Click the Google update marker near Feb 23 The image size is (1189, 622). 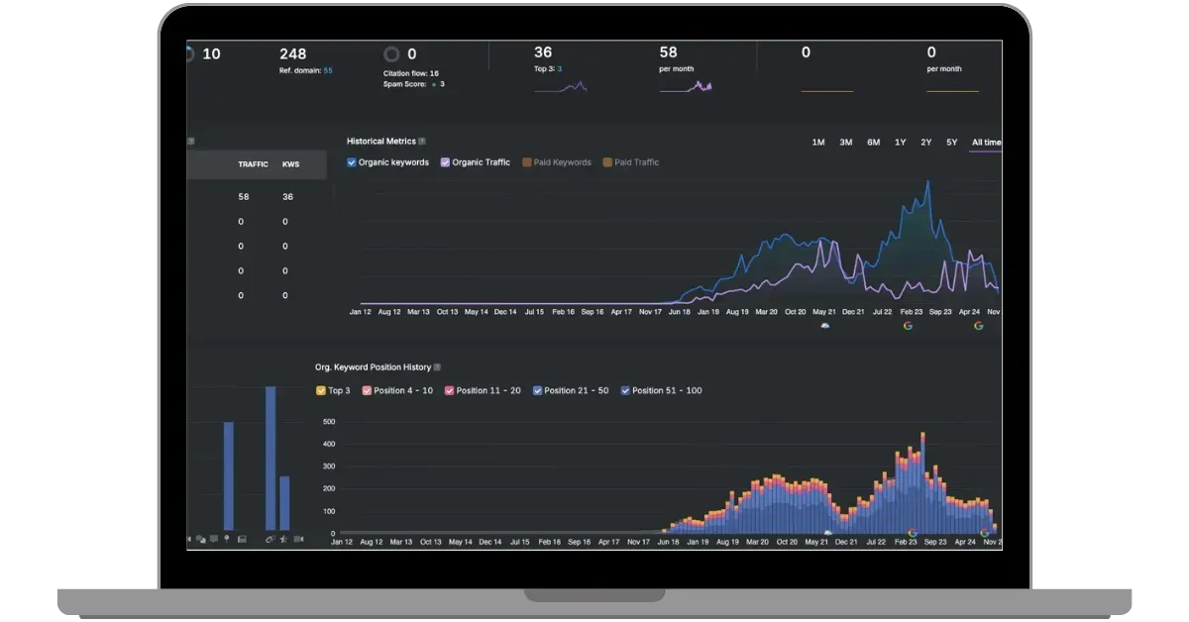coord(908,325)
